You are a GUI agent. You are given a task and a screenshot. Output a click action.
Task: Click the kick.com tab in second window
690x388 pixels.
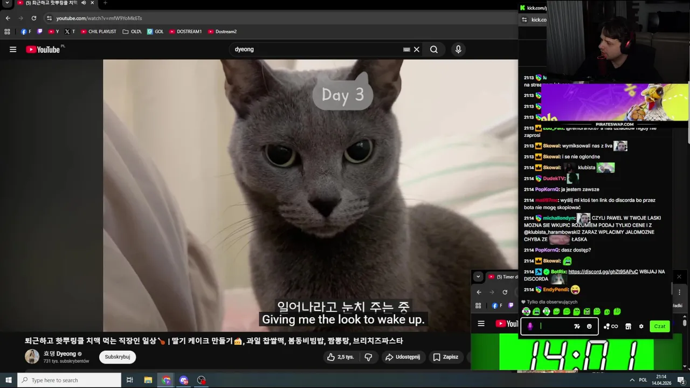[x=534, y=8]
